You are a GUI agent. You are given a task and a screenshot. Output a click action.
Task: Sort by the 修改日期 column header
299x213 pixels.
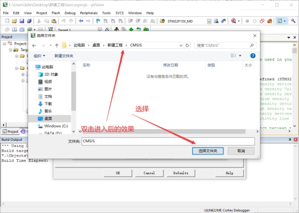[x=171, y=65]
